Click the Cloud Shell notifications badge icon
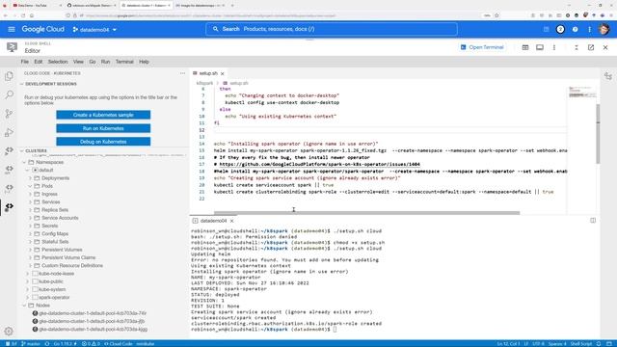 pos(560,29)
